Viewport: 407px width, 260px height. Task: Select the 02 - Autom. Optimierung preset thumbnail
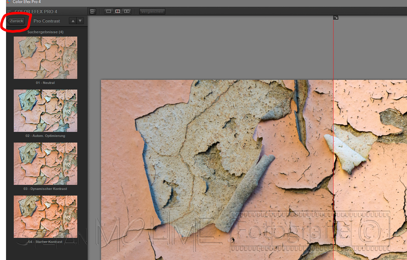pos(45,111)
